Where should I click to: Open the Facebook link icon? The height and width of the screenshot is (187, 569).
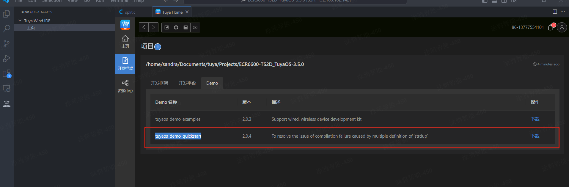pyautogui.click(x=166, y=27)
